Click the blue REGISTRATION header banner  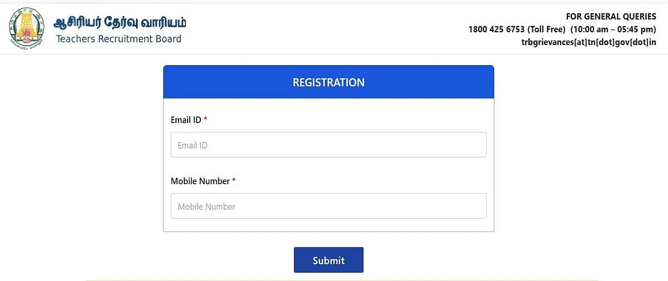click(x=328, y=82)
